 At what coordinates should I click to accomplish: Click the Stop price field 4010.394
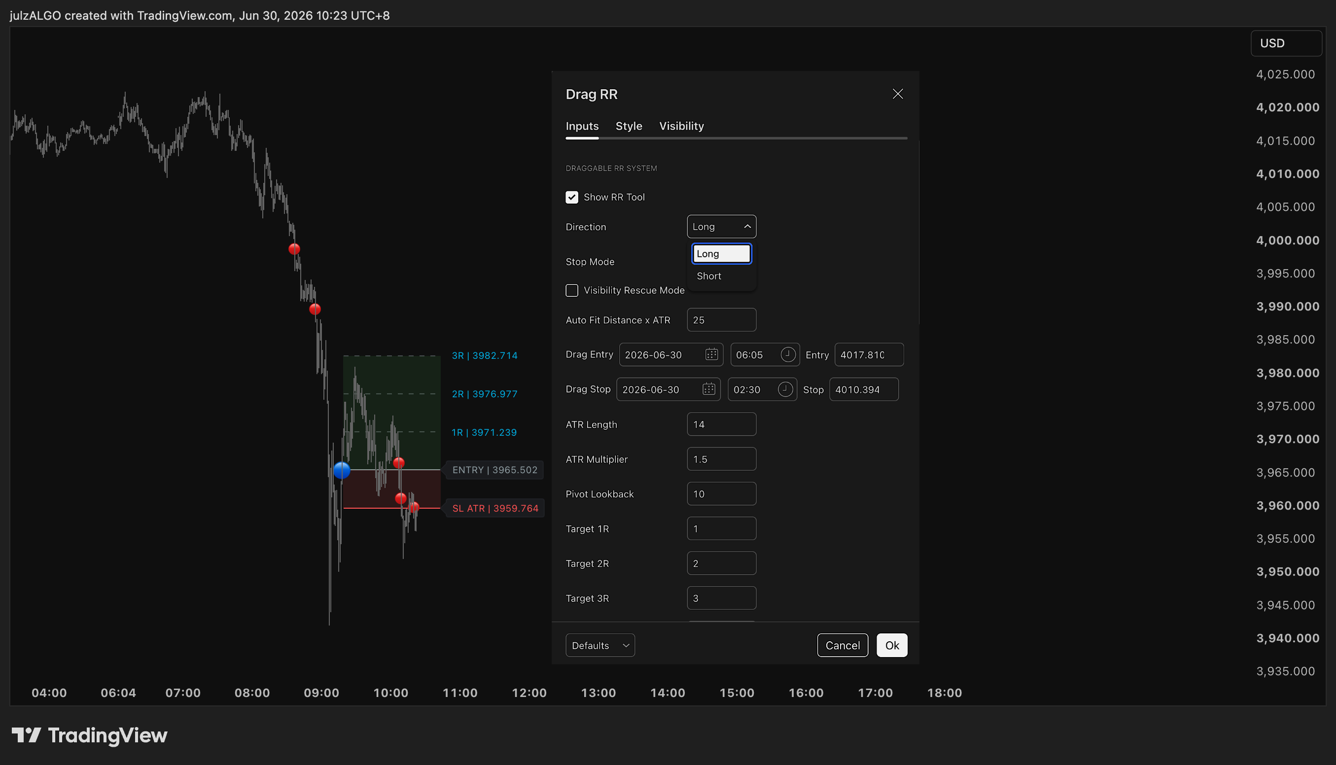click(863, 389)
